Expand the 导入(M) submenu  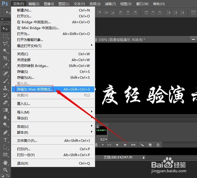click(x=53, y=112)
